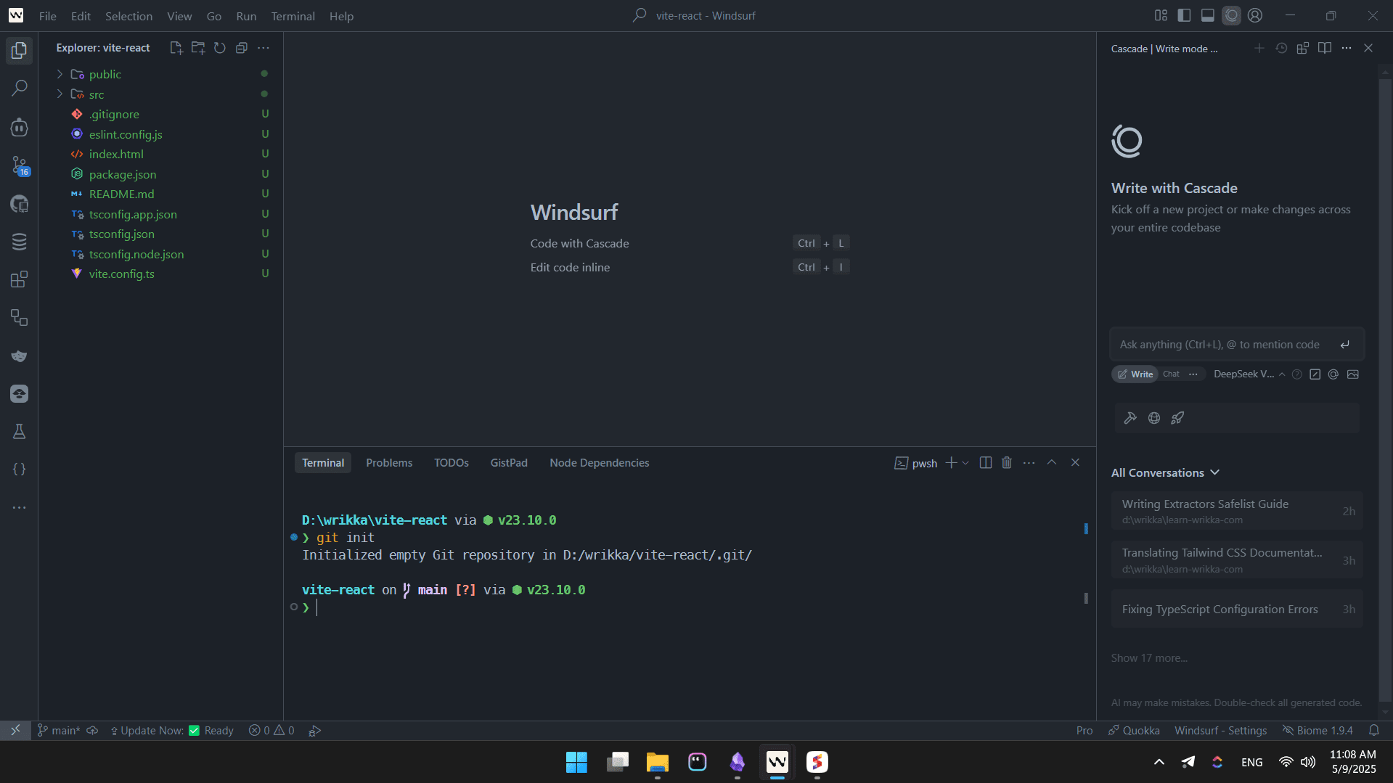The width and height of the screenshot is (1393, 783).
Task: Open notifications bell in status bar
Action: (x=1374, y=731)
